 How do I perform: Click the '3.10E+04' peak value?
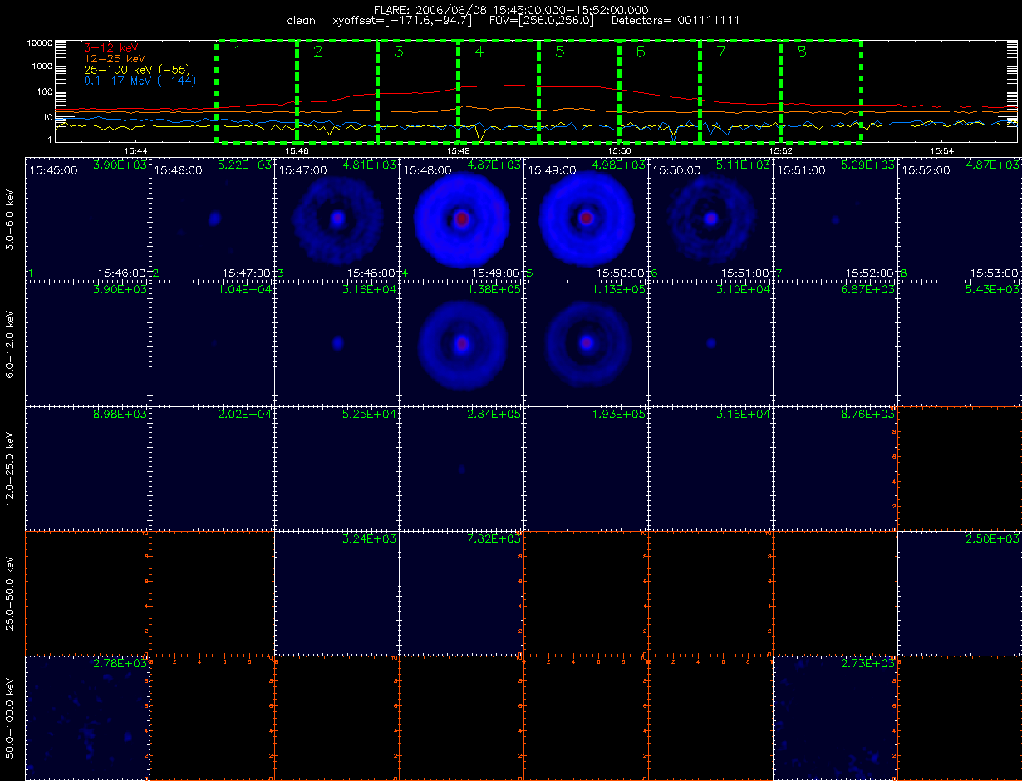point(743,290)
